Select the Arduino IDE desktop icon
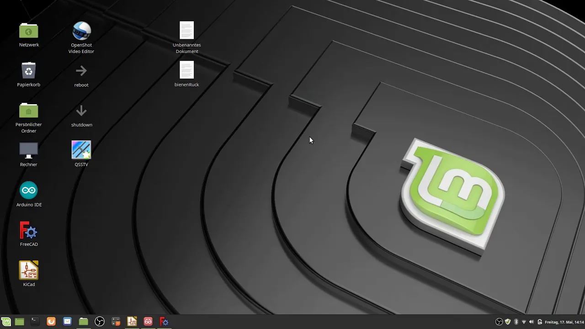Screen dimensions: 585x329 click(29, 191)
